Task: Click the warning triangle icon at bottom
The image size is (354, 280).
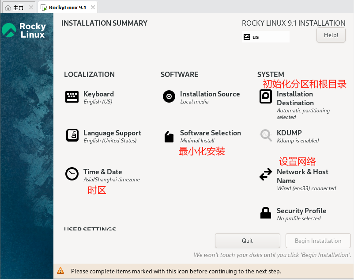Action: 60,271
